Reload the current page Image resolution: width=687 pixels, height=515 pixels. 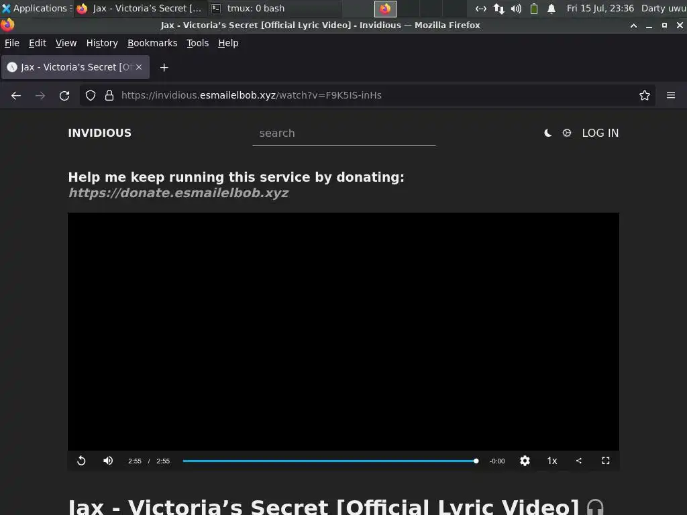coord(64,95)
